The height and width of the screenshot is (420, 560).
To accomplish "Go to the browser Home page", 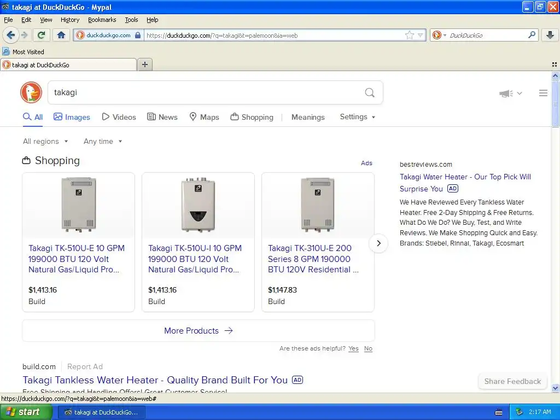I will [61, 35].
